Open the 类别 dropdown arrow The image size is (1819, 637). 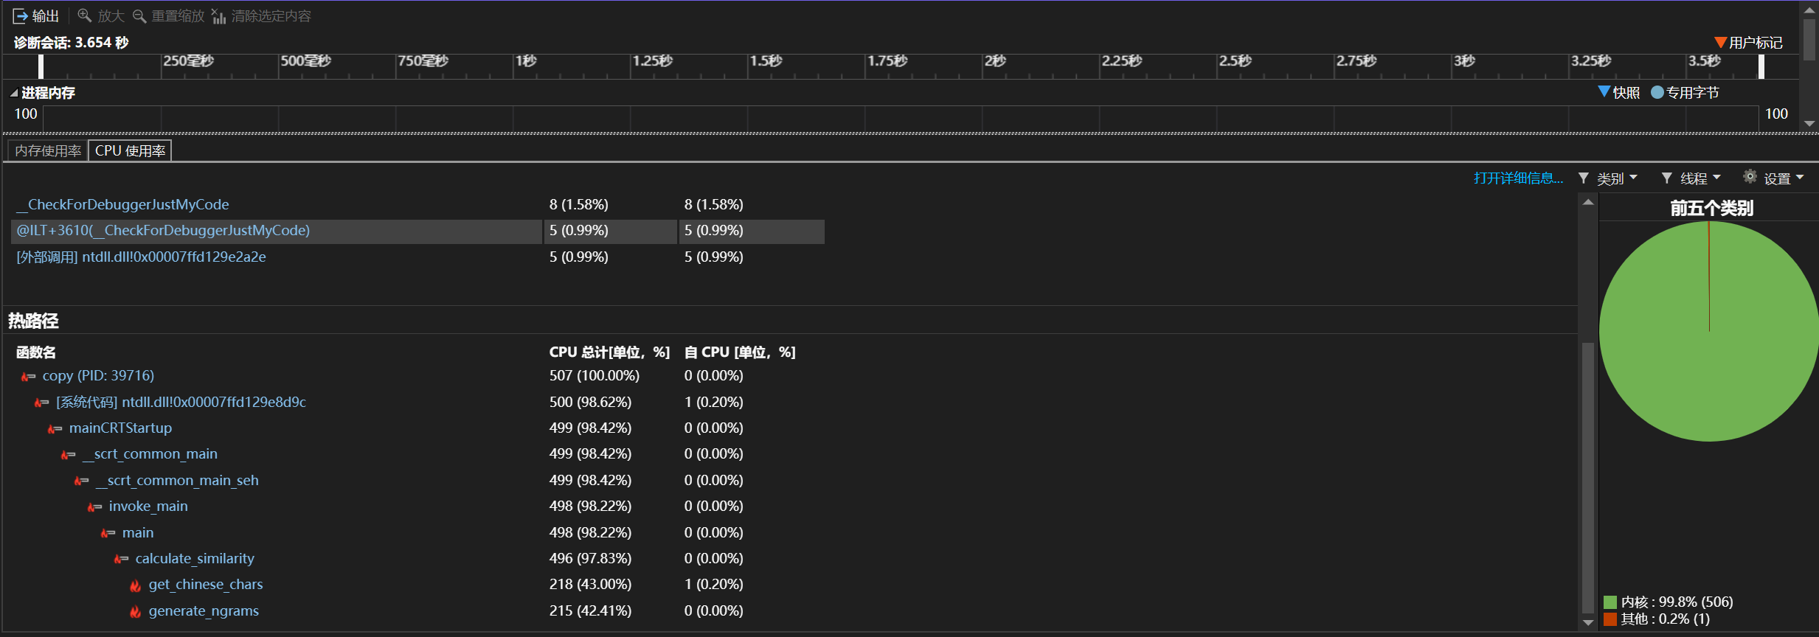(x=1633, y=178)
